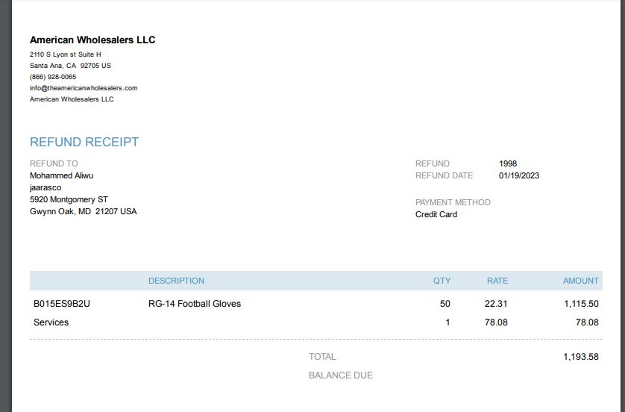This screenshot has width=625, height=412.
Task: Click the Santa Ana, CA 92705 US address line
Action: click(x=71, y=66)
